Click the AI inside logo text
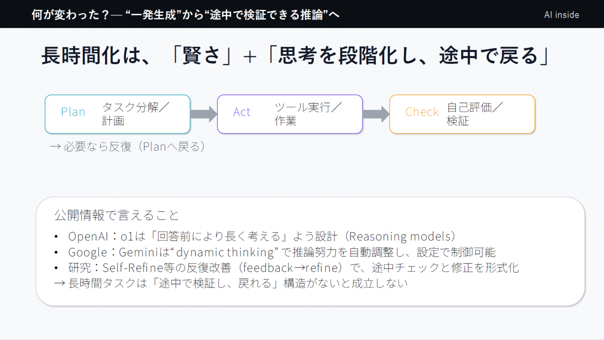 561,15
